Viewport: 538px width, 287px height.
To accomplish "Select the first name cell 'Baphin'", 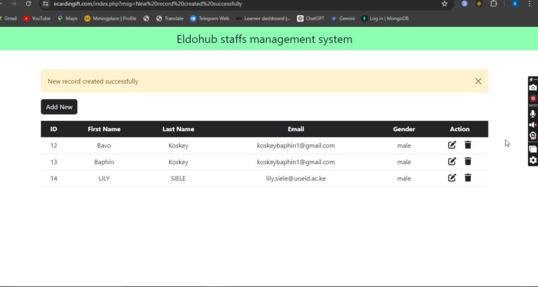I will tap(104, 162).
